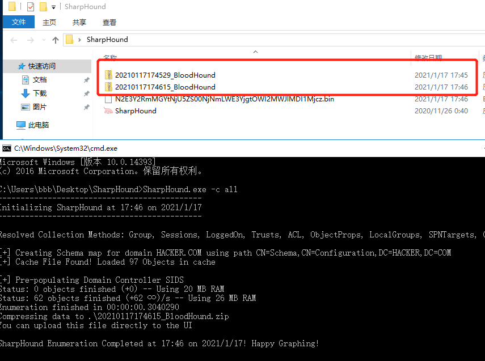This screenshot has height=361, width=485.
Task: Switch to the 共享 ribbon tab
Action: coord(79,22)
